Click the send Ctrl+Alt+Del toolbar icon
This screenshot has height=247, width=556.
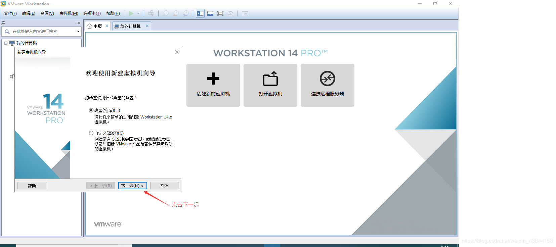[151, 13]
